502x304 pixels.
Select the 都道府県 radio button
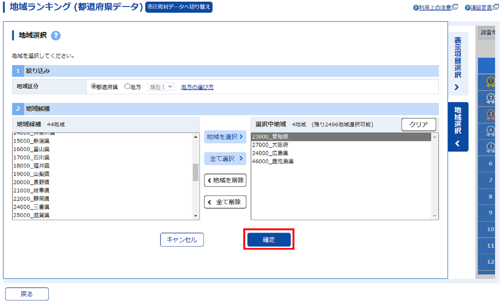94,86
